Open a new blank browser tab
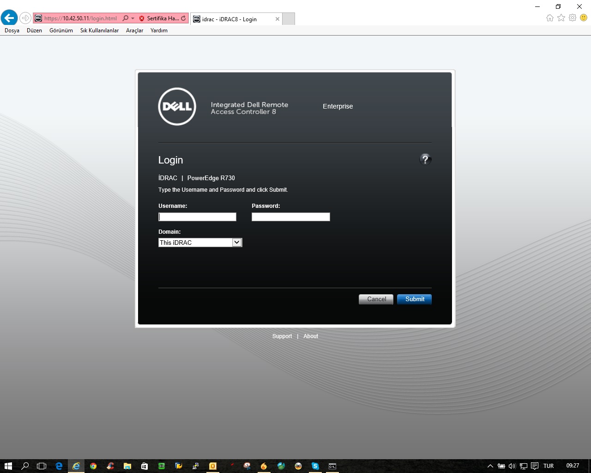The image size is (591, 473). click(x=288, y=19)
